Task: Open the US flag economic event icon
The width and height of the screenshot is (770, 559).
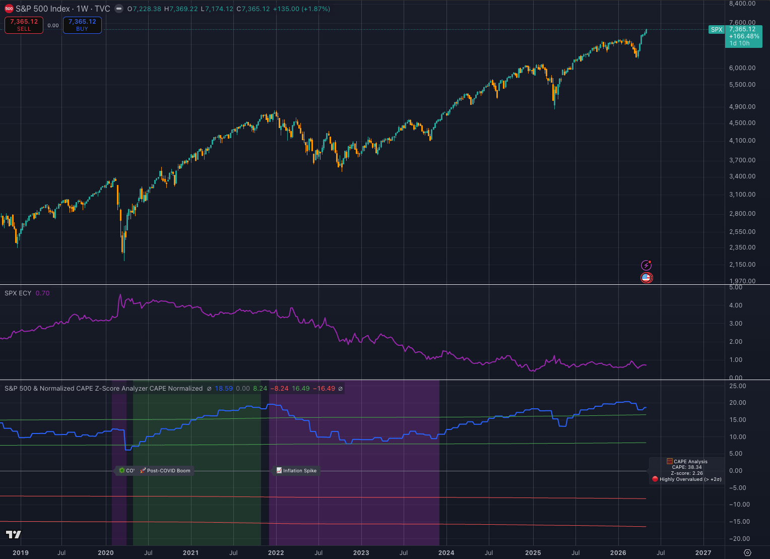Action: tap(647, 278)
